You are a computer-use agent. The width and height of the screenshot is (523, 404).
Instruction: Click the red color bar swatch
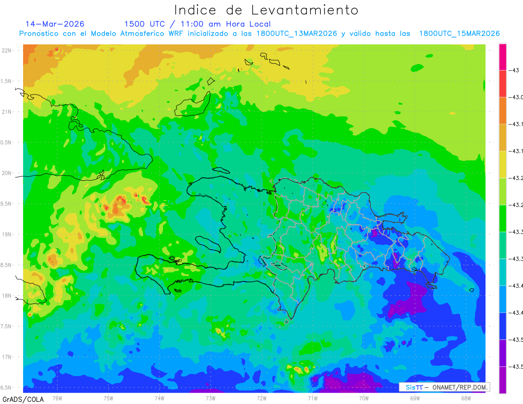point(503,84)
